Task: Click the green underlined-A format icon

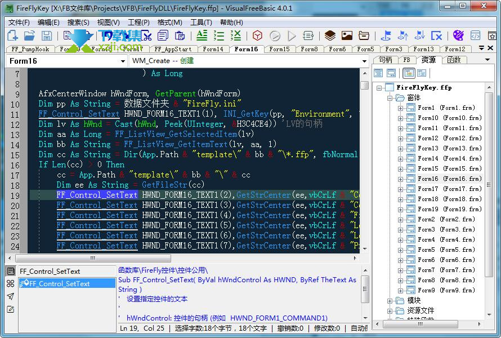Action: 202,35
